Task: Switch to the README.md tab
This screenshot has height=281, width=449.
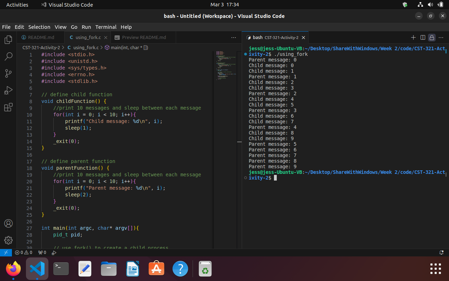Action: click(41, 37)
